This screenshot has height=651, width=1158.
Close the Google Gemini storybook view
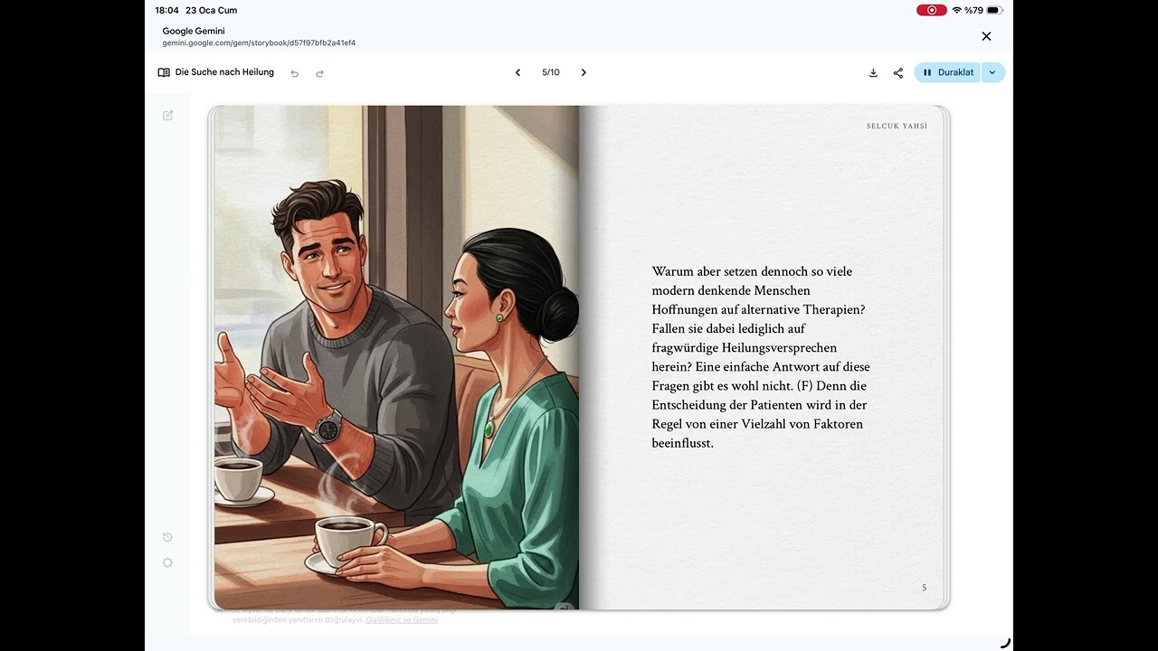[986, 36]
